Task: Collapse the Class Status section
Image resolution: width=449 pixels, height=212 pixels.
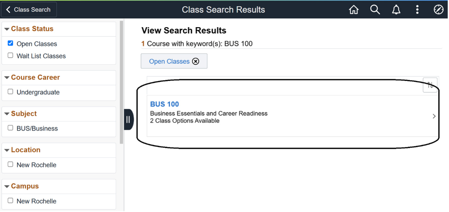Action: pyautogui.click(x=7, y=29)
